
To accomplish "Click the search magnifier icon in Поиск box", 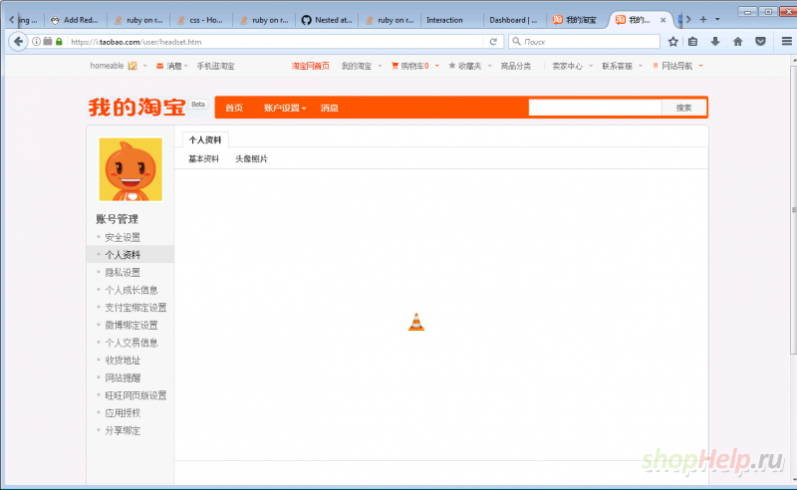I will pyautogui.click(x=516, y=42).
